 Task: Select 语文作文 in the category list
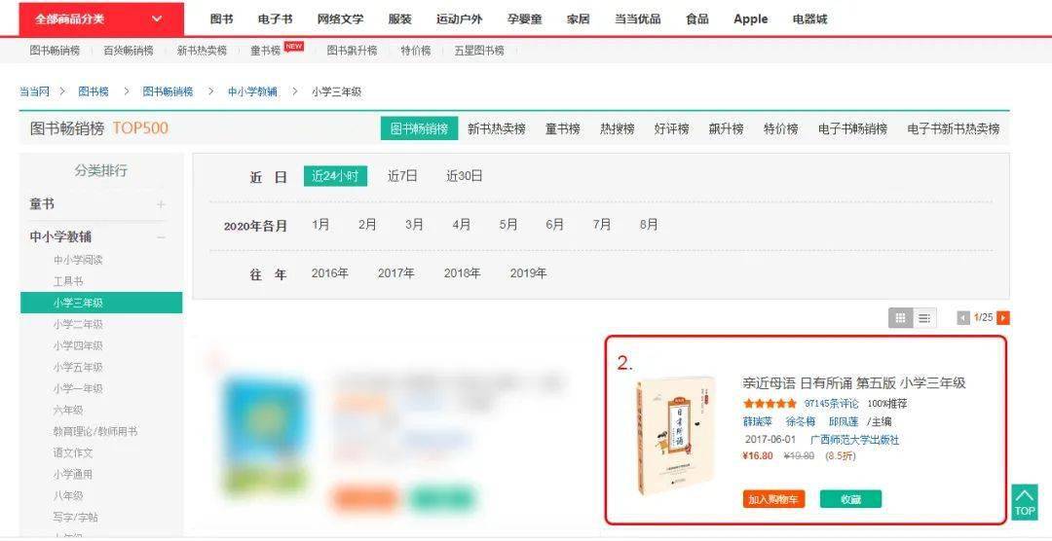click(73, 453)
